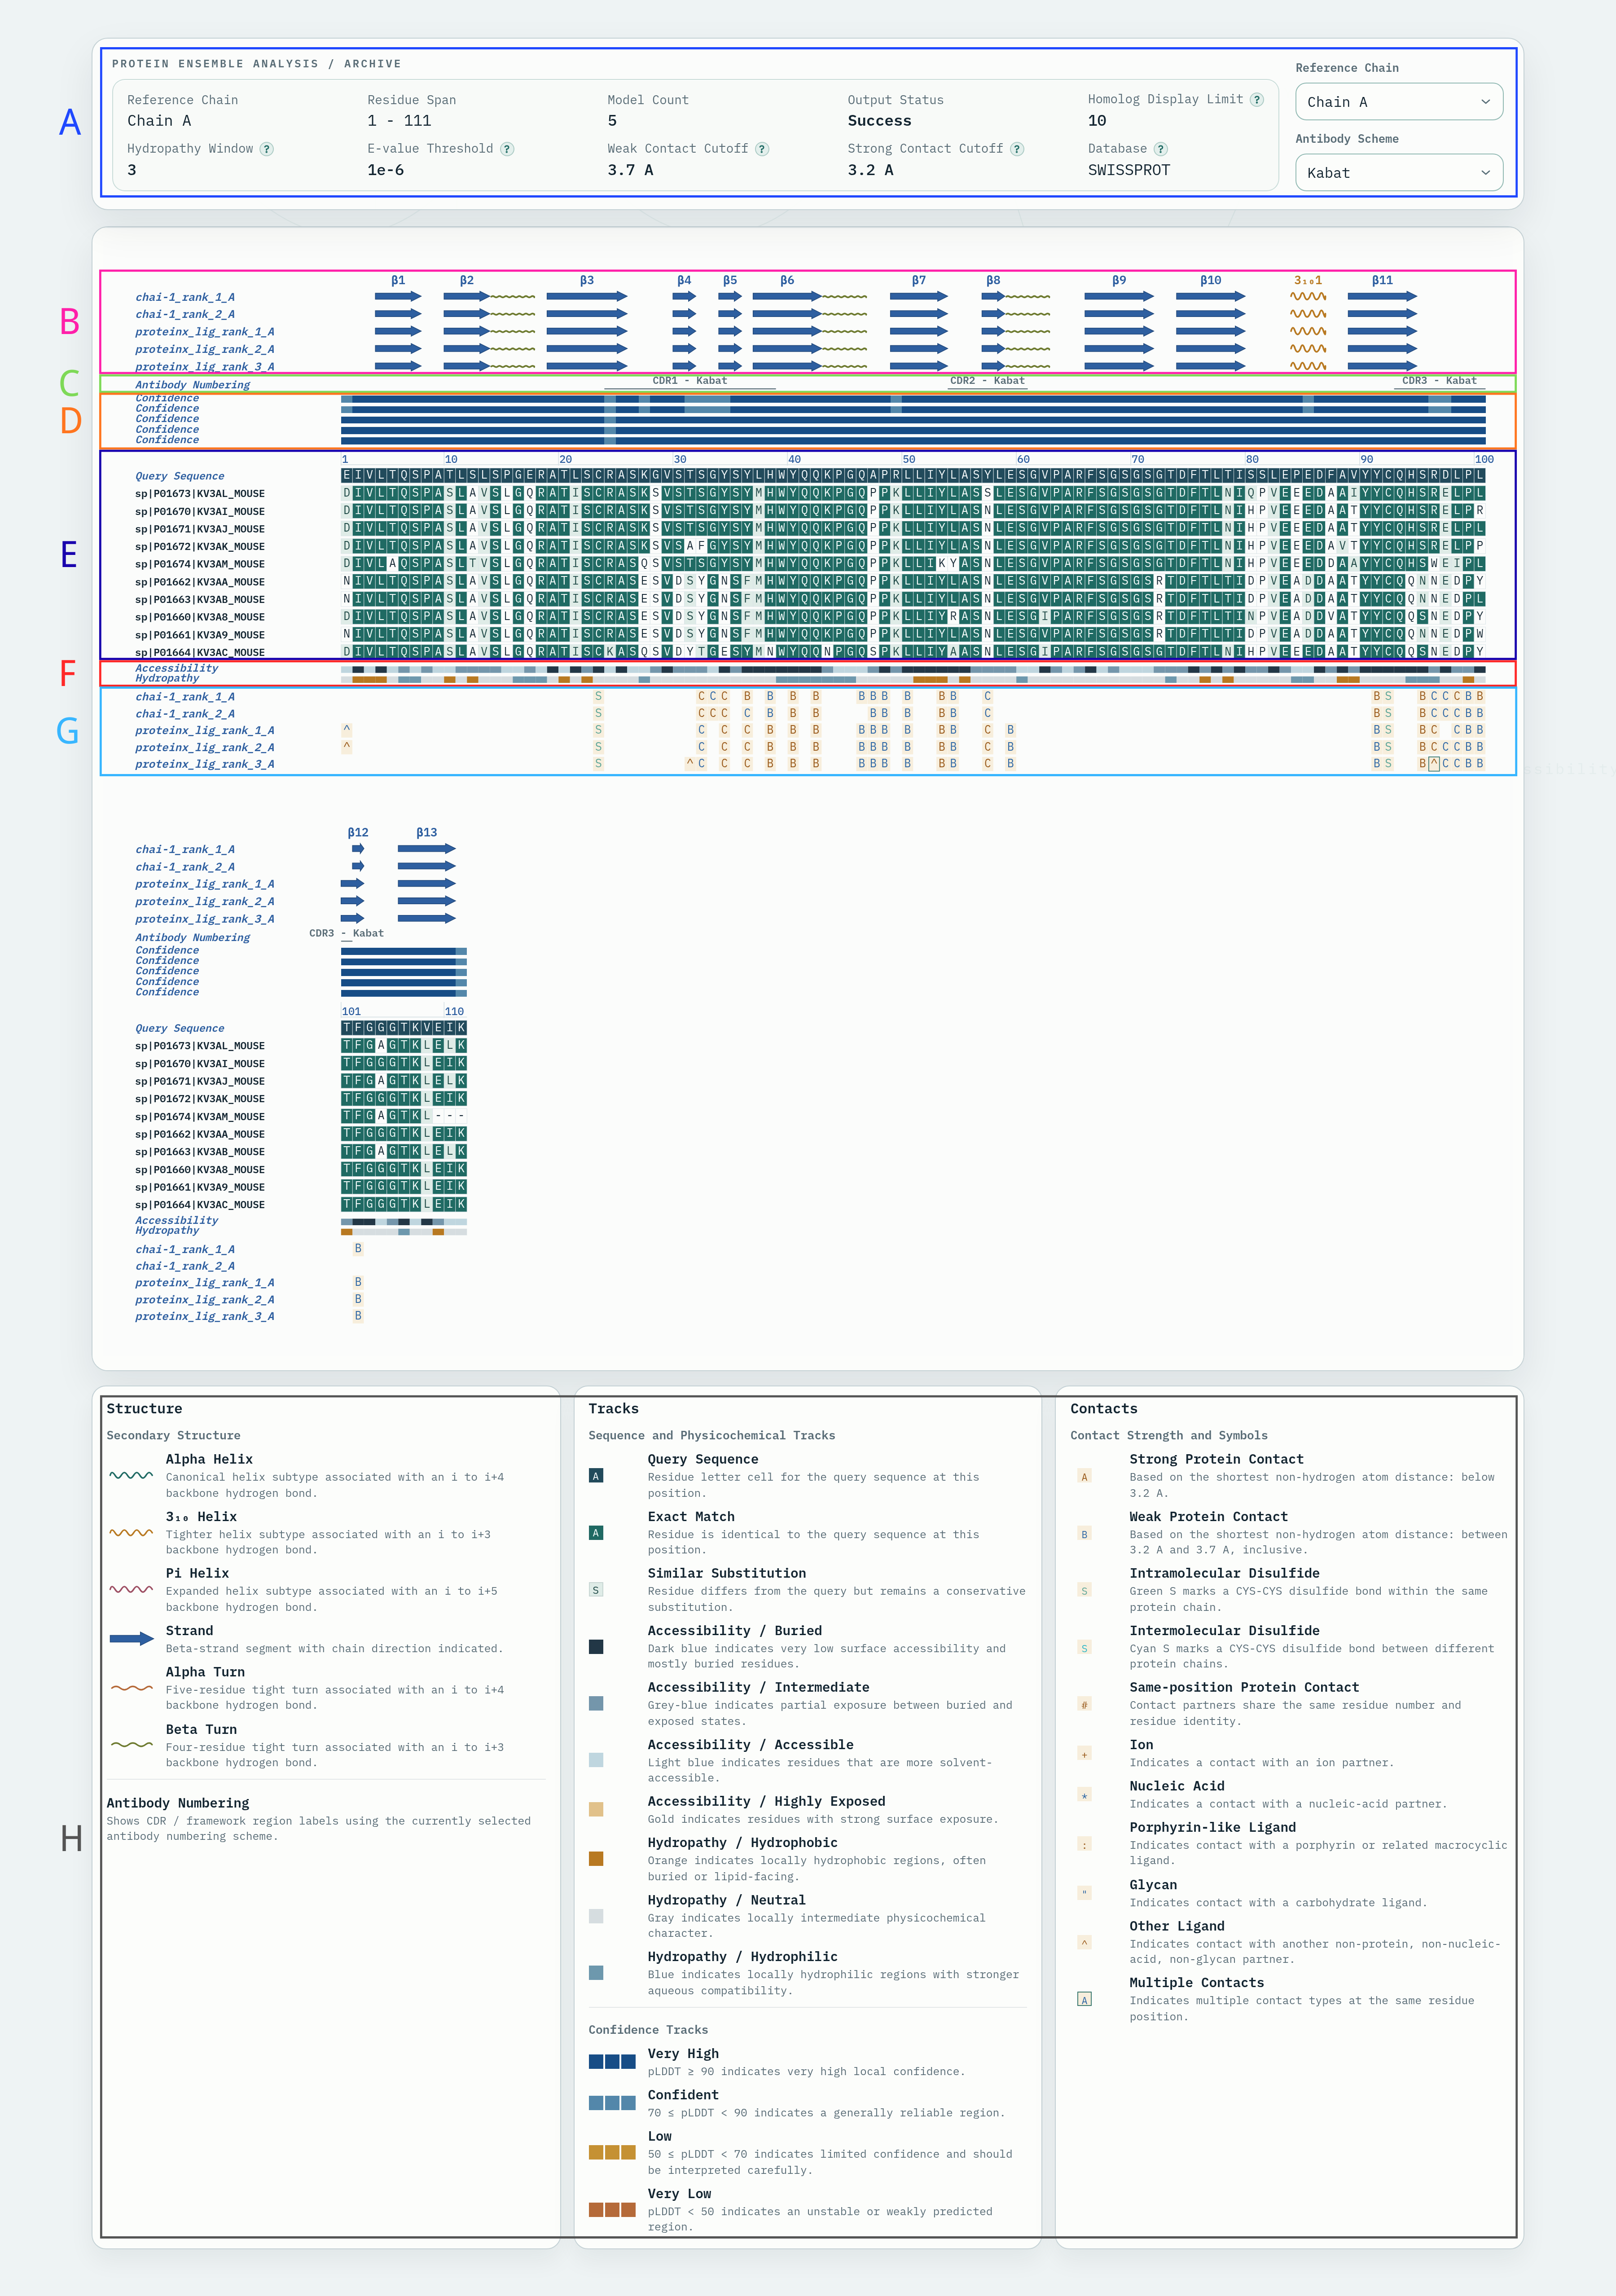Click the question mark next to Strong Contact Cutoff
This screenshot has width=1616, height=2296.
(x=1017, y=149)
